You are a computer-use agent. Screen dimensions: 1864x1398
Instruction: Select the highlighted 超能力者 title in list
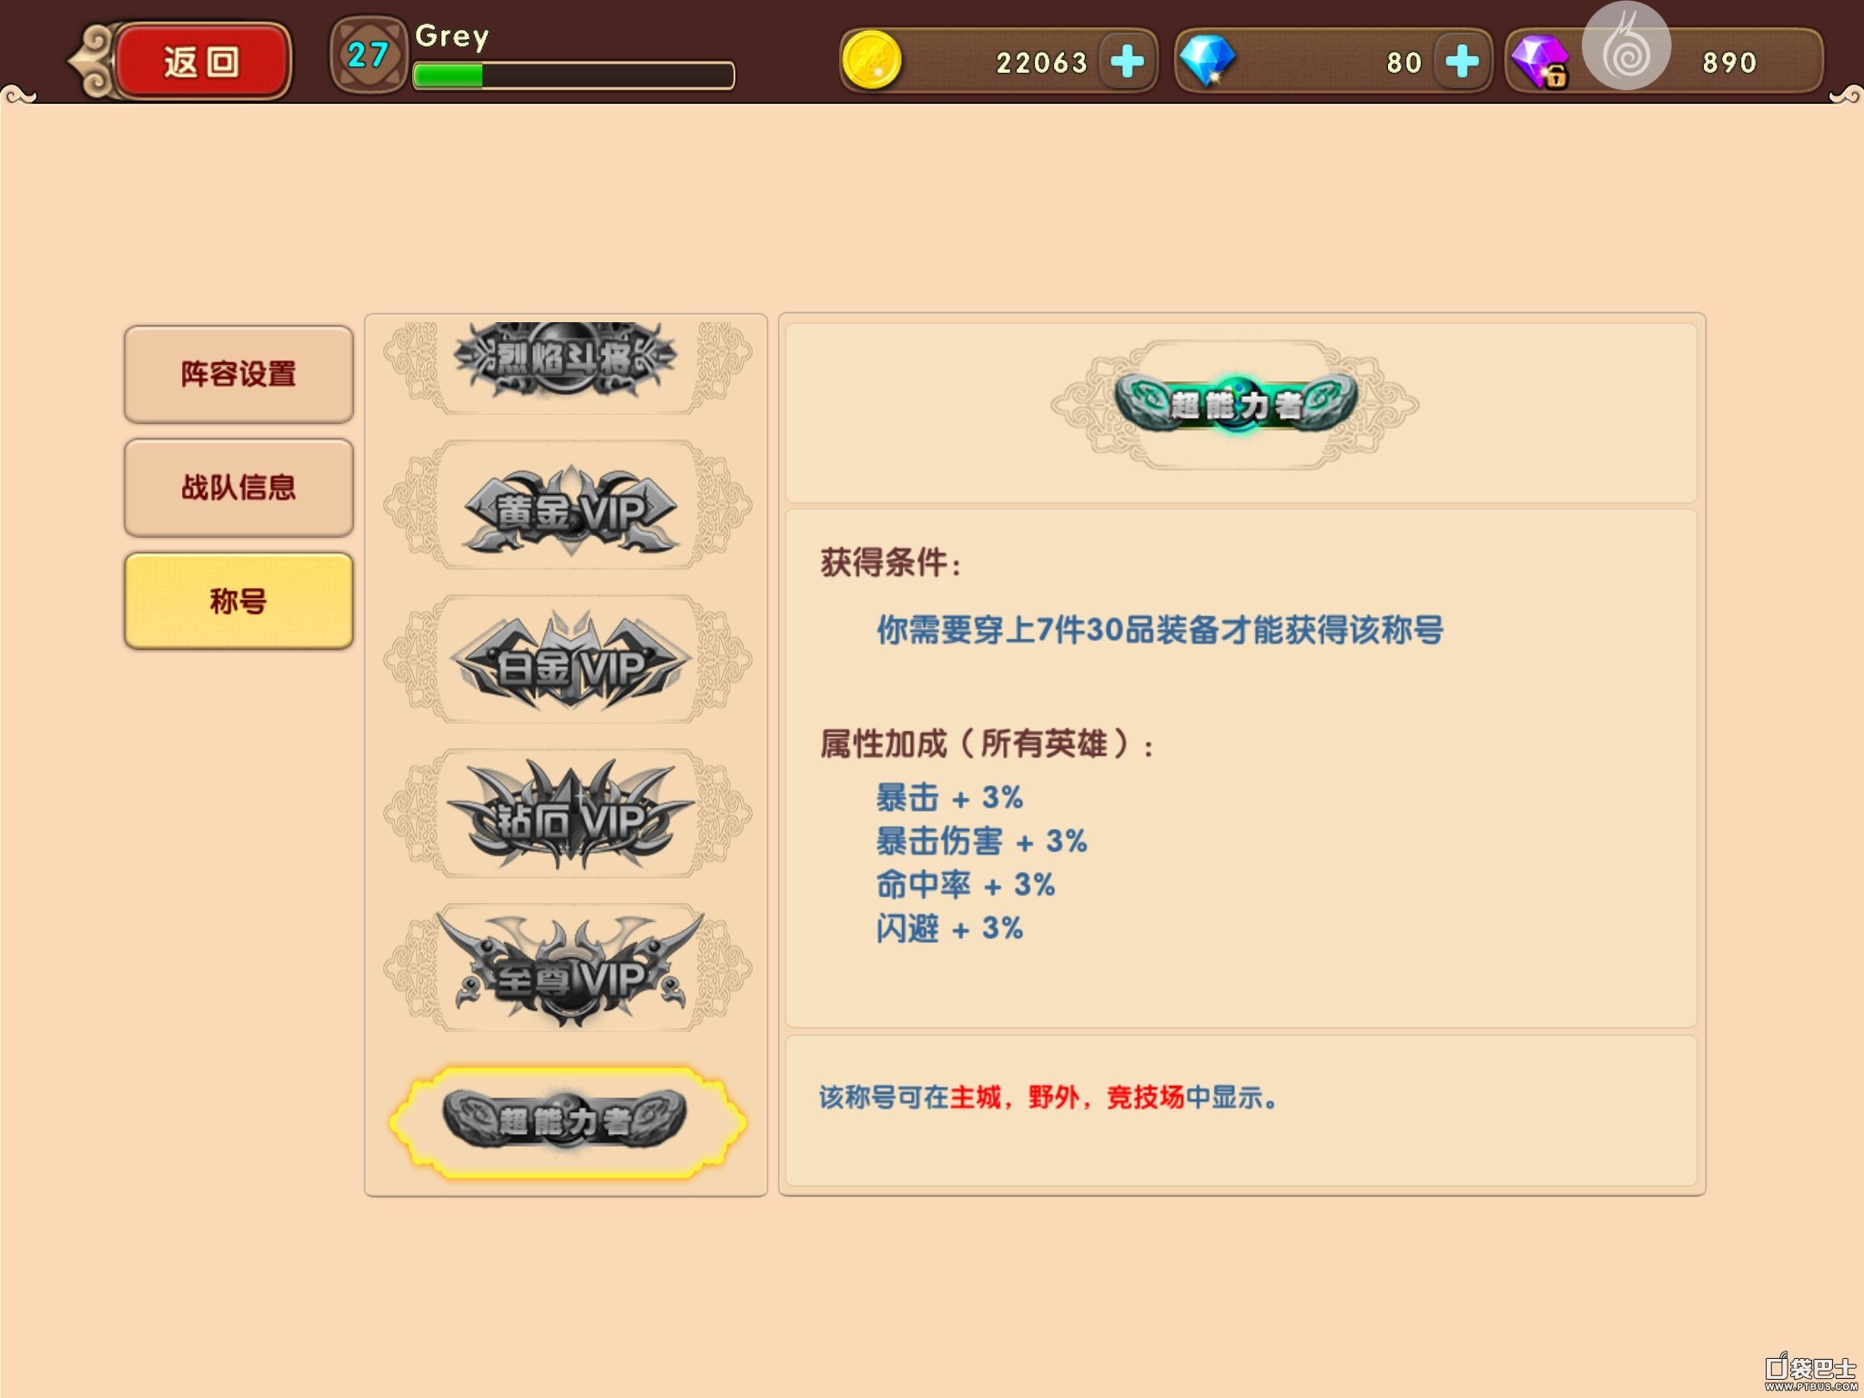(x=568, y=1121)
